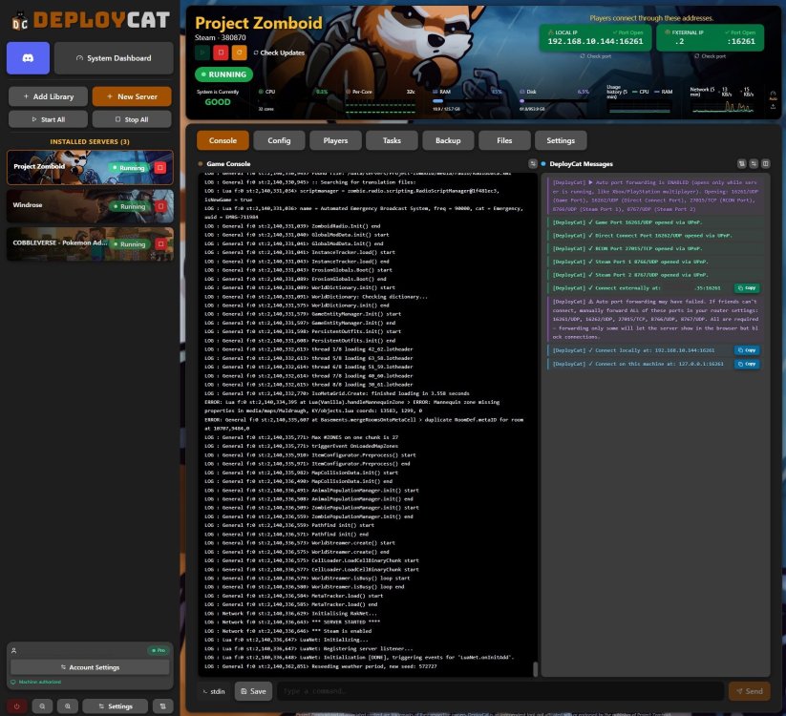Screen dimensions: 786x716
Task: Click the DEPLOYCAT logo
Action: tap(91, 20)
